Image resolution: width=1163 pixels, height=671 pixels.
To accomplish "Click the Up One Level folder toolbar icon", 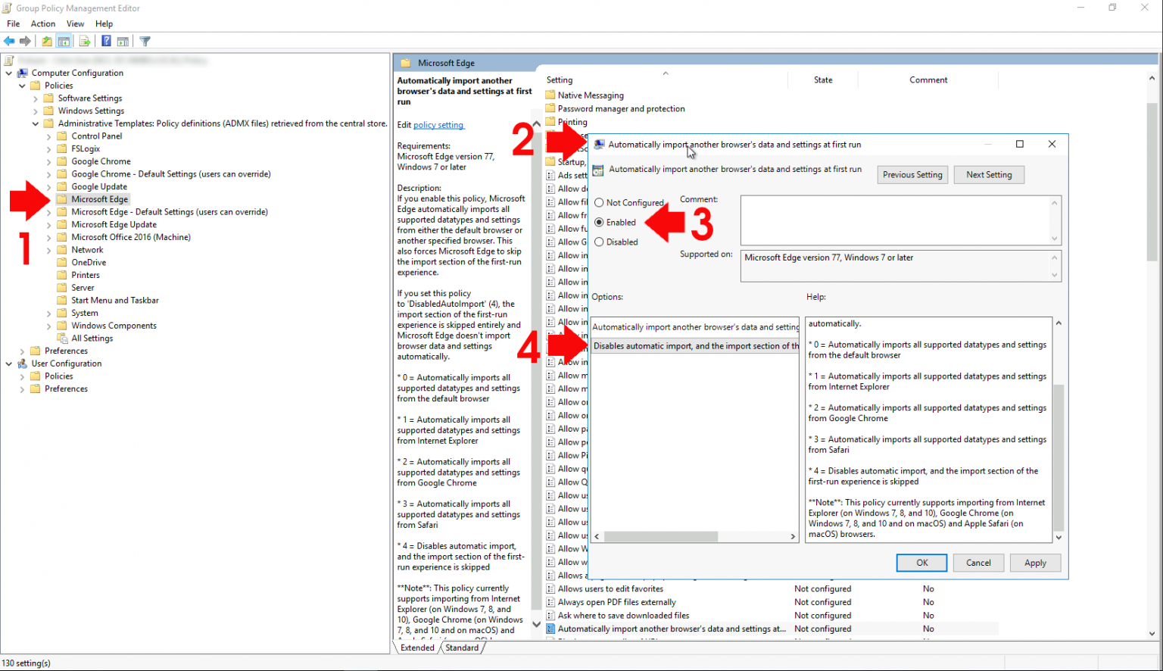I will (x=47, y=41).
